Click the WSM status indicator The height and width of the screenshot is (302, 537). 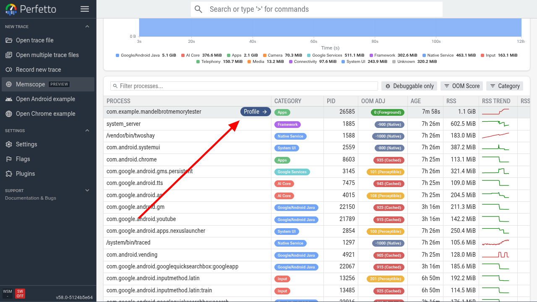coord(8,294)
